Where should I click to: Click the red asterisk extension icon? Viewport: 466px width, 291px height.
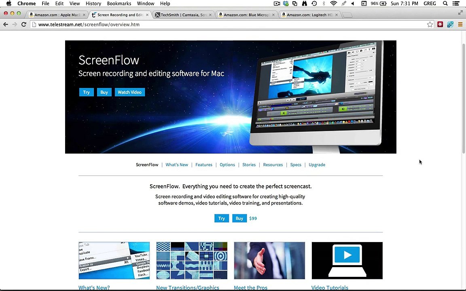[x=440, y=24]
